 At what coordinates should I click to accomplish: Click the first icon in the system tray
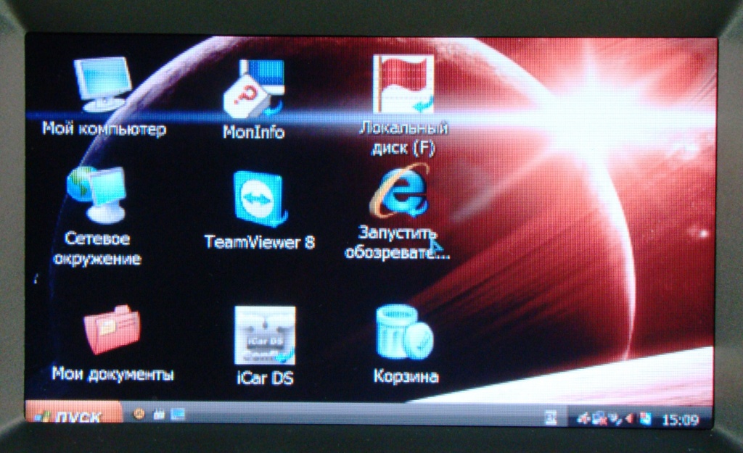[583, 418]
